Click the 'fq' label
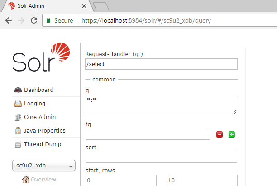Viewport: 277px width, 186px height. pos(88,124)
